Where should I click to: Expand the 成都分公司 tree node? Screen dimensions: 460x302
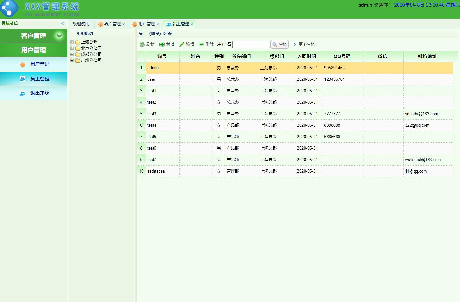click(x=72, y=54)
